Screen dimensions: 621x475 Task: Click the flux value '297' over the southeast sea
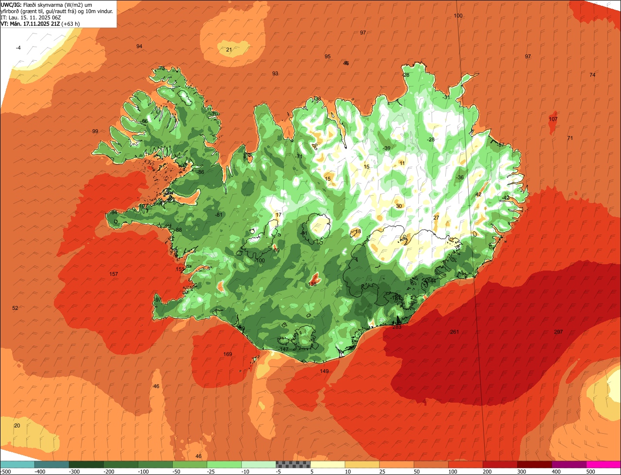pyautogui.click(x=558, y=332)
